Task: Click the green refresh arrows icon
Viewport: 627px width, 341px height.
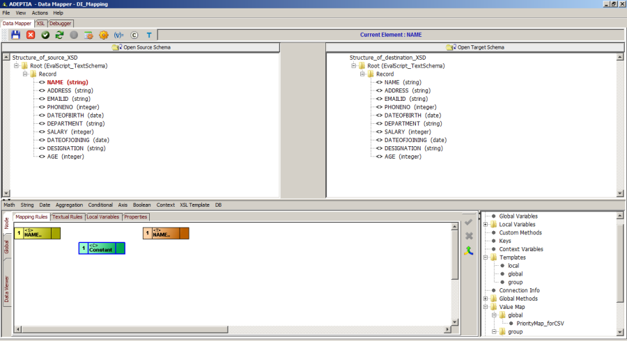Action: pyautogui.click(x=59, y=35)
